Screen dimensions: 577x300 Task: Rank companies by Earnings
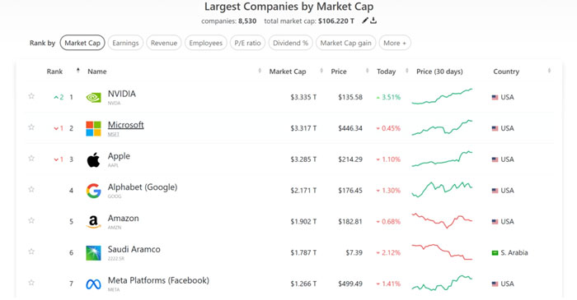(125, 43)
